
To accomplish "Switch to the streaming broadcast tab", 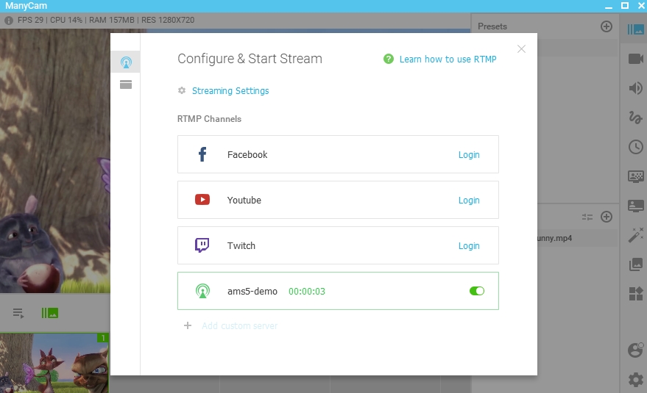I will (x=126, y=62).
